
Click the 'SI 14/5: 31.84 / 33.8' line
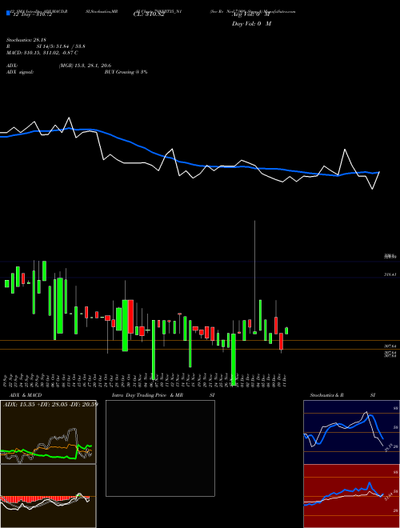click(62, 46)
